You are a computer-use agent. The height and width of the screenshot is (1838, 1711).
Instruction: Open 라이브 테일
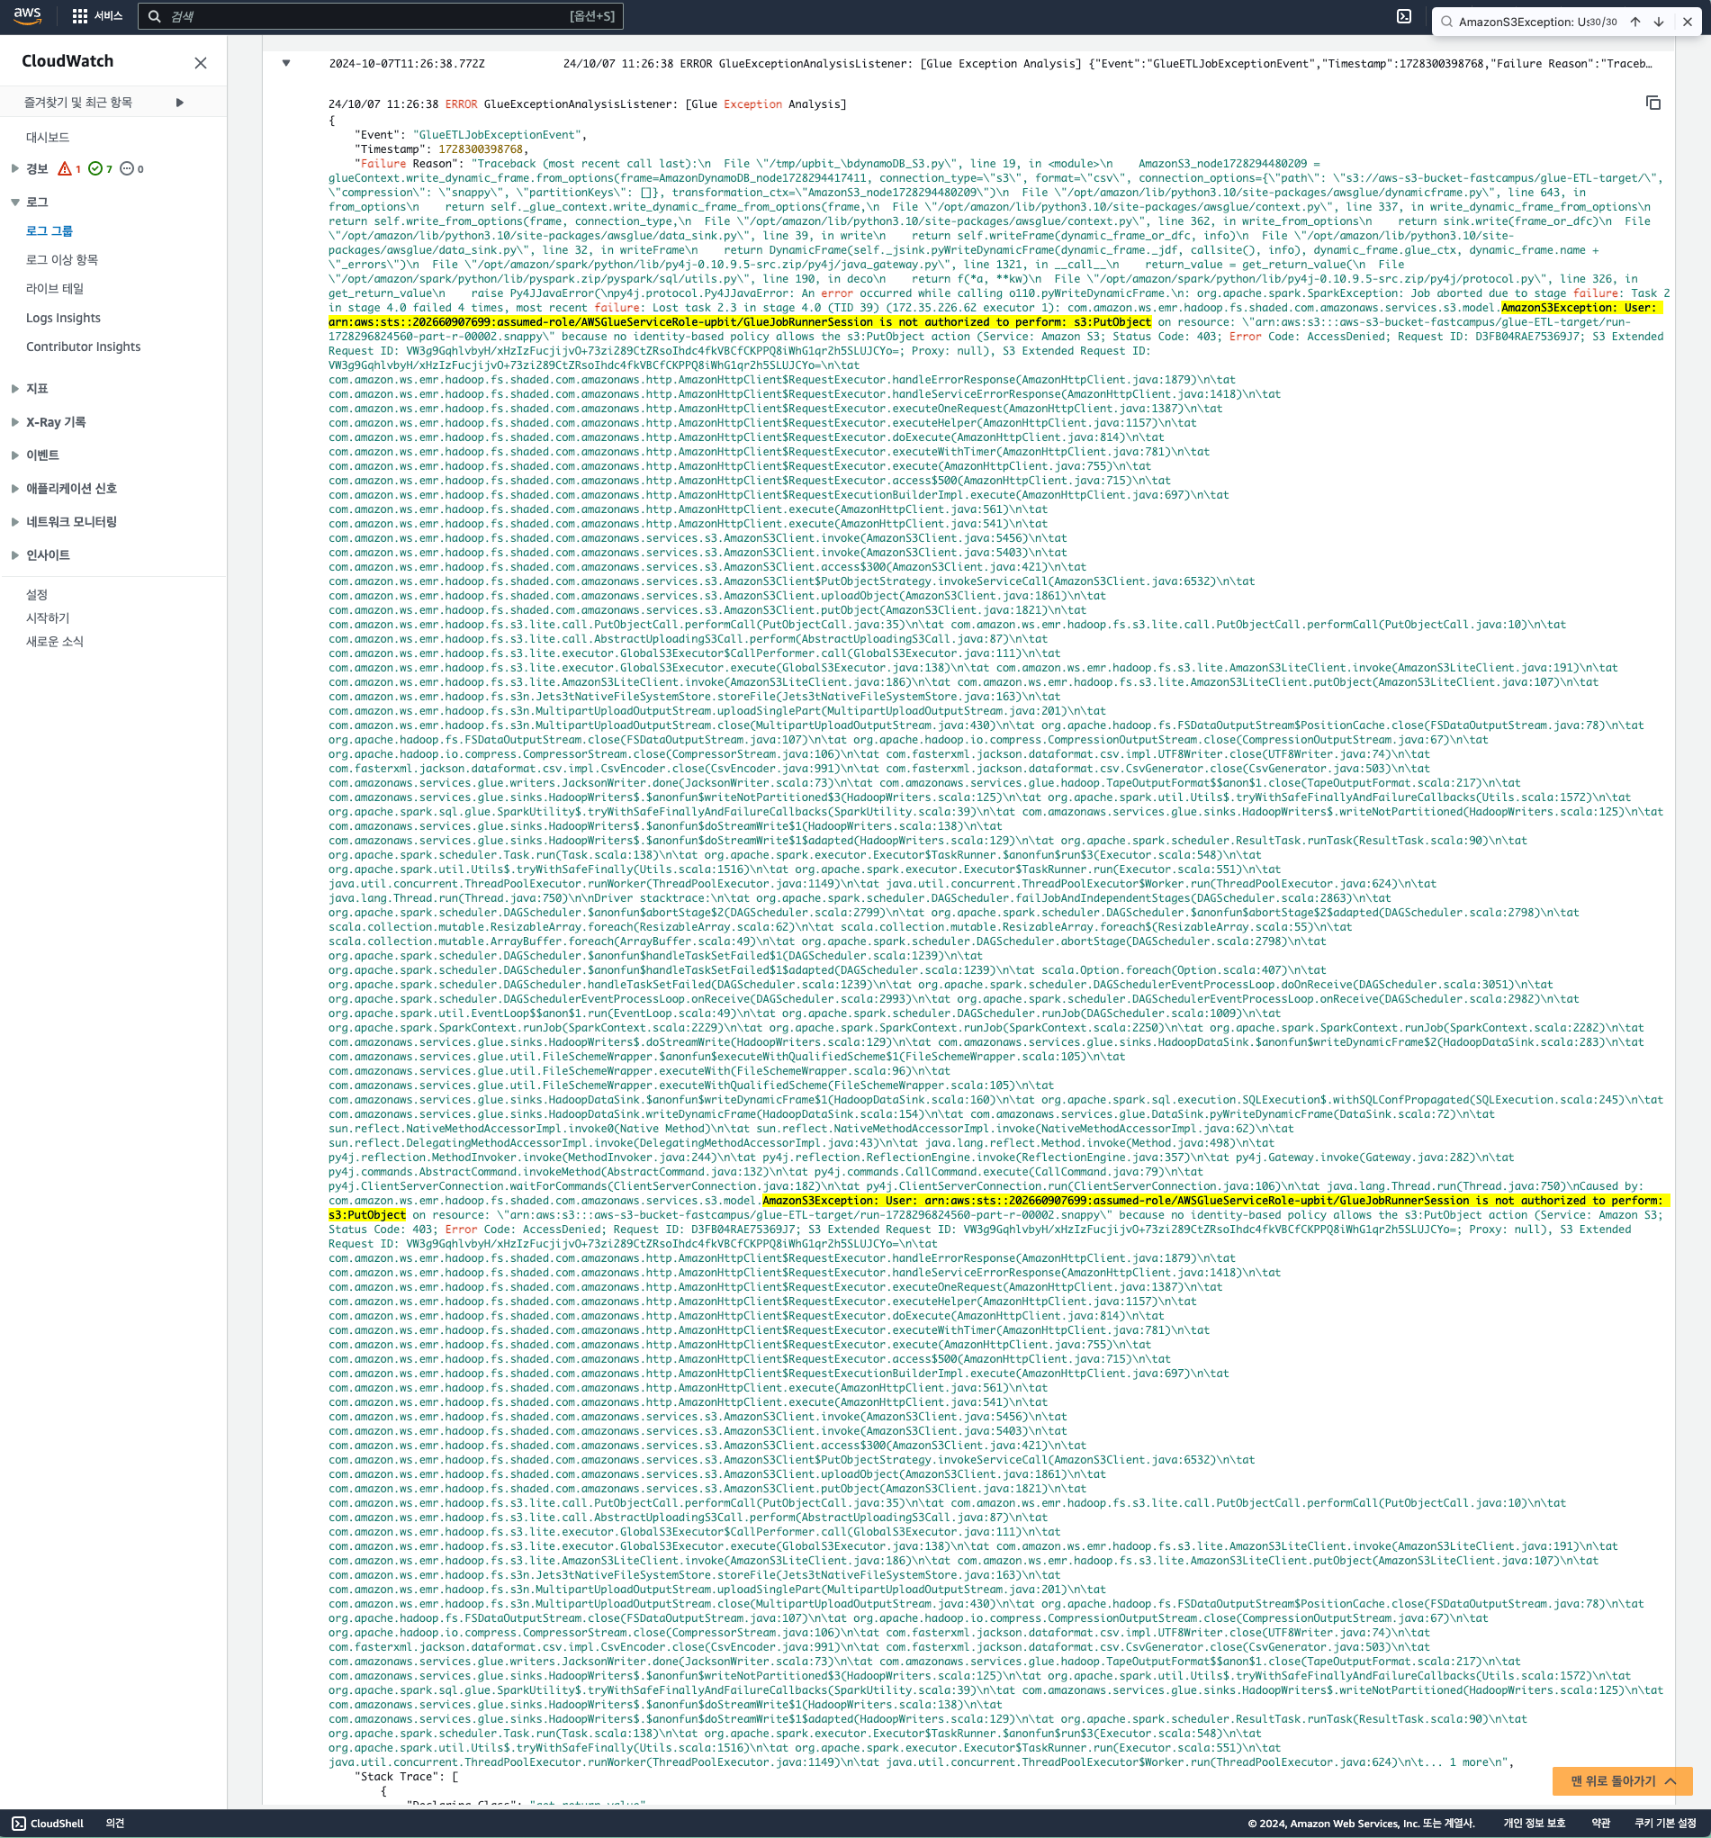tap(55, 288)
